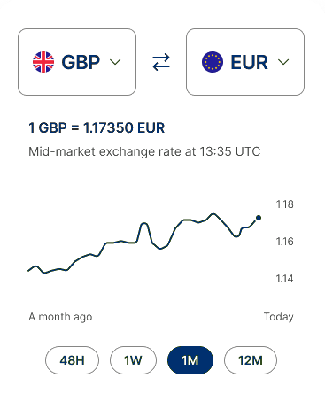Select the active 1M range pill
325x401 pixels.
[x=190, y=360]
